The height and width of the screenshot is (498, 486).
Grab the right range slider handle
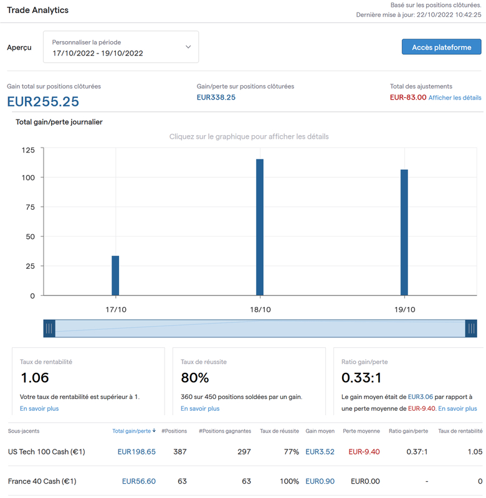471,329
